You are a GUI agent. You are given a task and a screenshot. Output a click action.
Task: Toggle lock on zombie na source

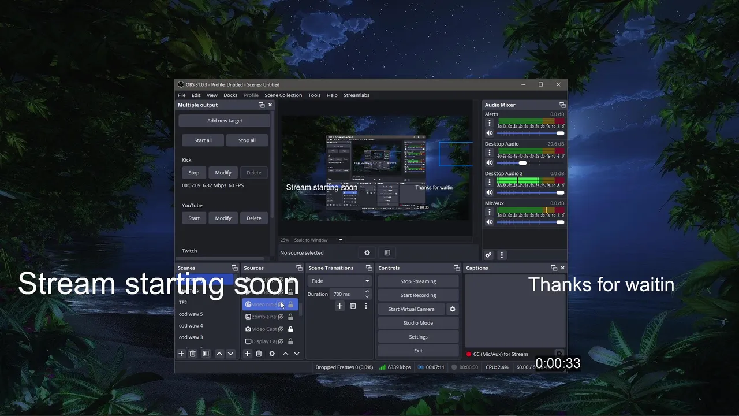(x=290, y=317)
